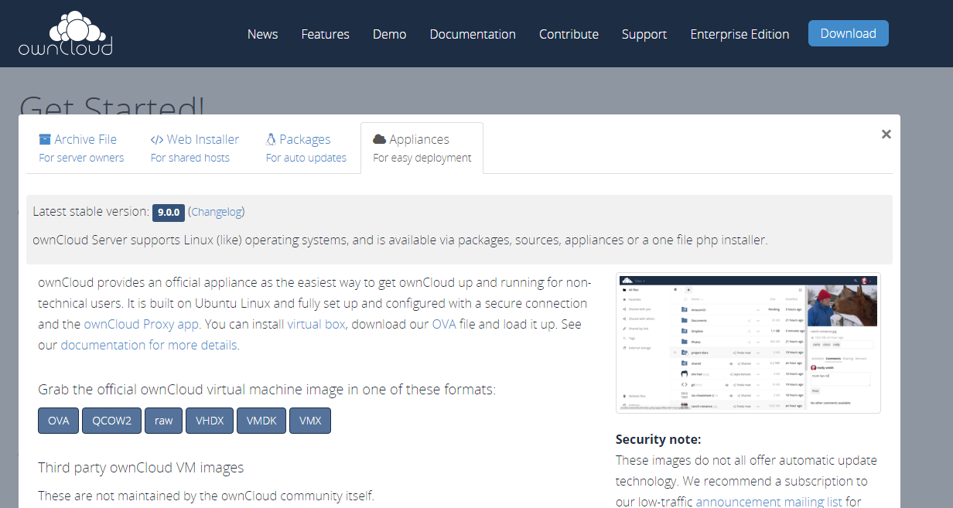Close the download dialog
The width and height of the screenshot is (953, 508).
[x=886, y=135]
